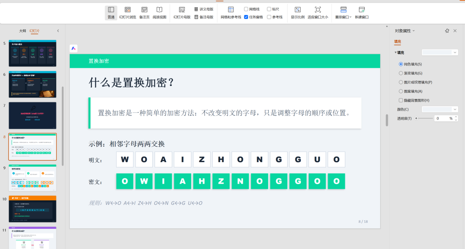This screenshot has height=249, width=465.
Task: Open the fill preset dropdown
Action: coord(440,52)
